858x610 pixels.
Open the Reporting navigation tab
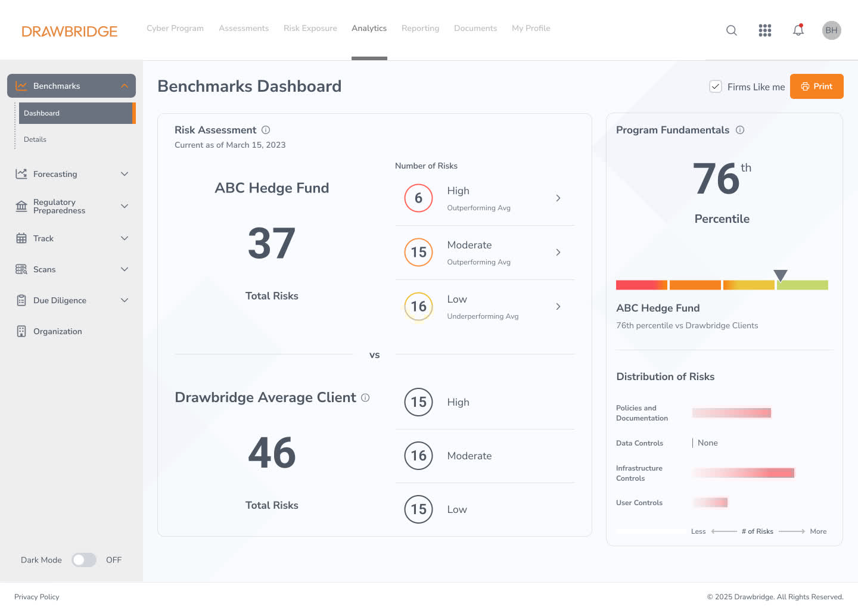420,28
